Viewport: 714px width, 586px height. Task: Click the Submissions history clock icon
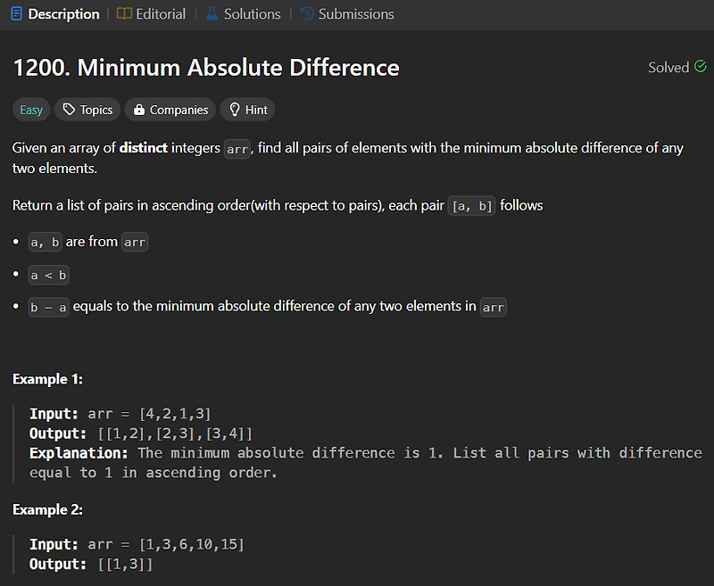307,14
